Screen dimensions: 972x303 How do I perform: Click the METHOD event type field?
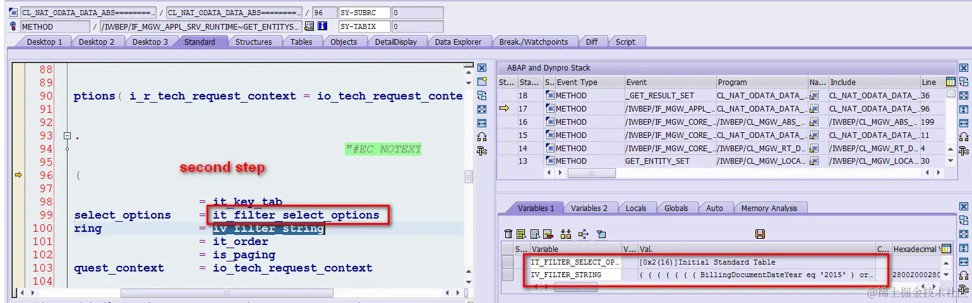55,26
